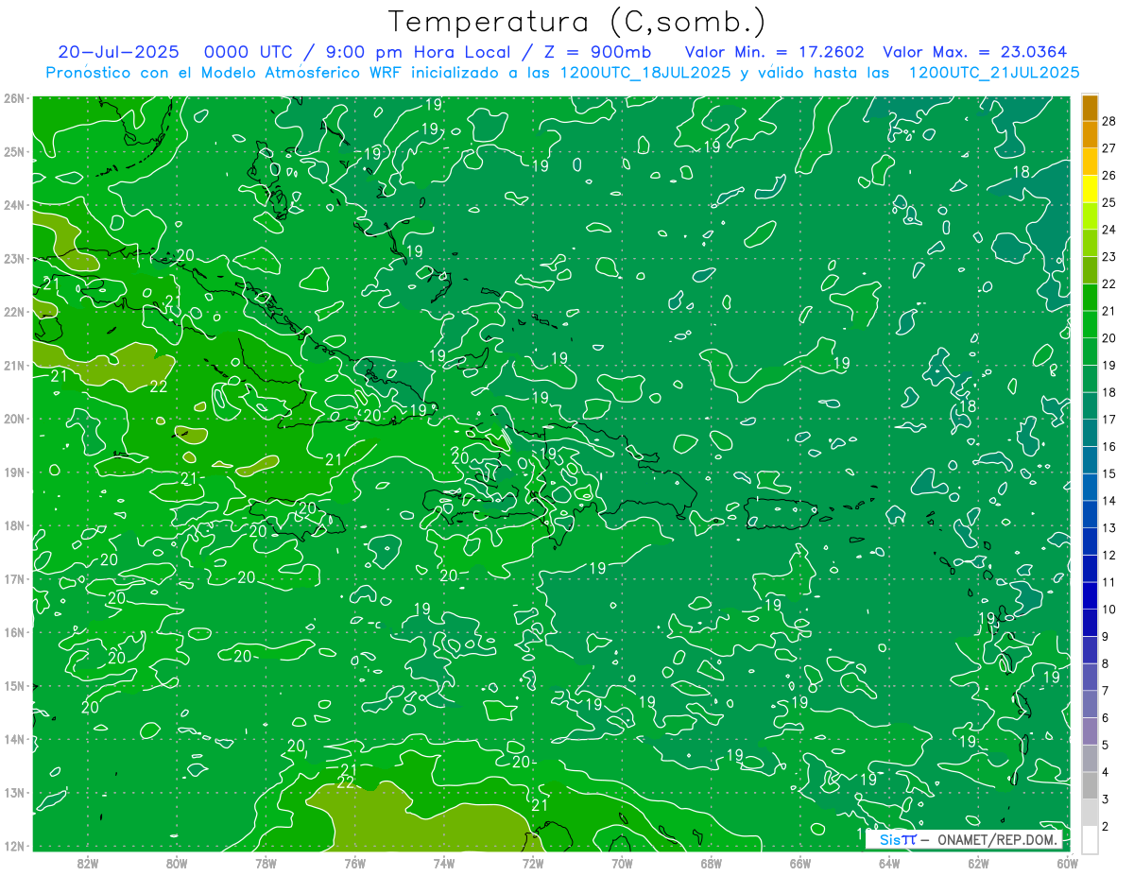Click the '15N' latitude axis label
The image size is (1134, 876).
(x=13, y=685)
